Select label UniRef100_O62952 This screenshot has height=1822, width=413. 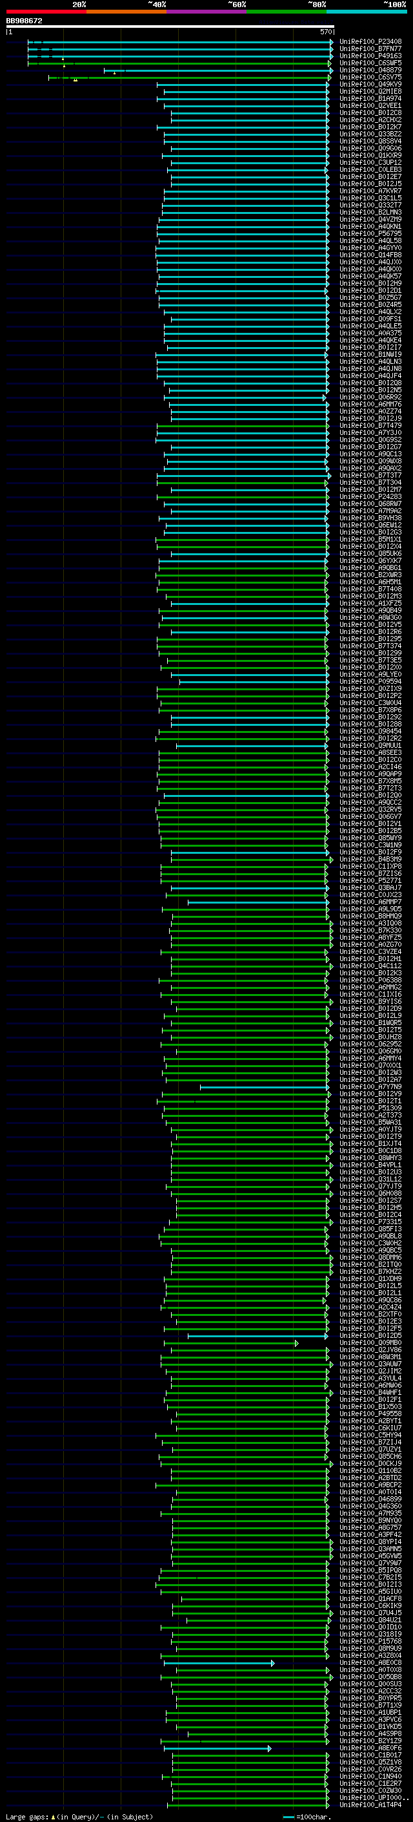(x=370, y=1044)
